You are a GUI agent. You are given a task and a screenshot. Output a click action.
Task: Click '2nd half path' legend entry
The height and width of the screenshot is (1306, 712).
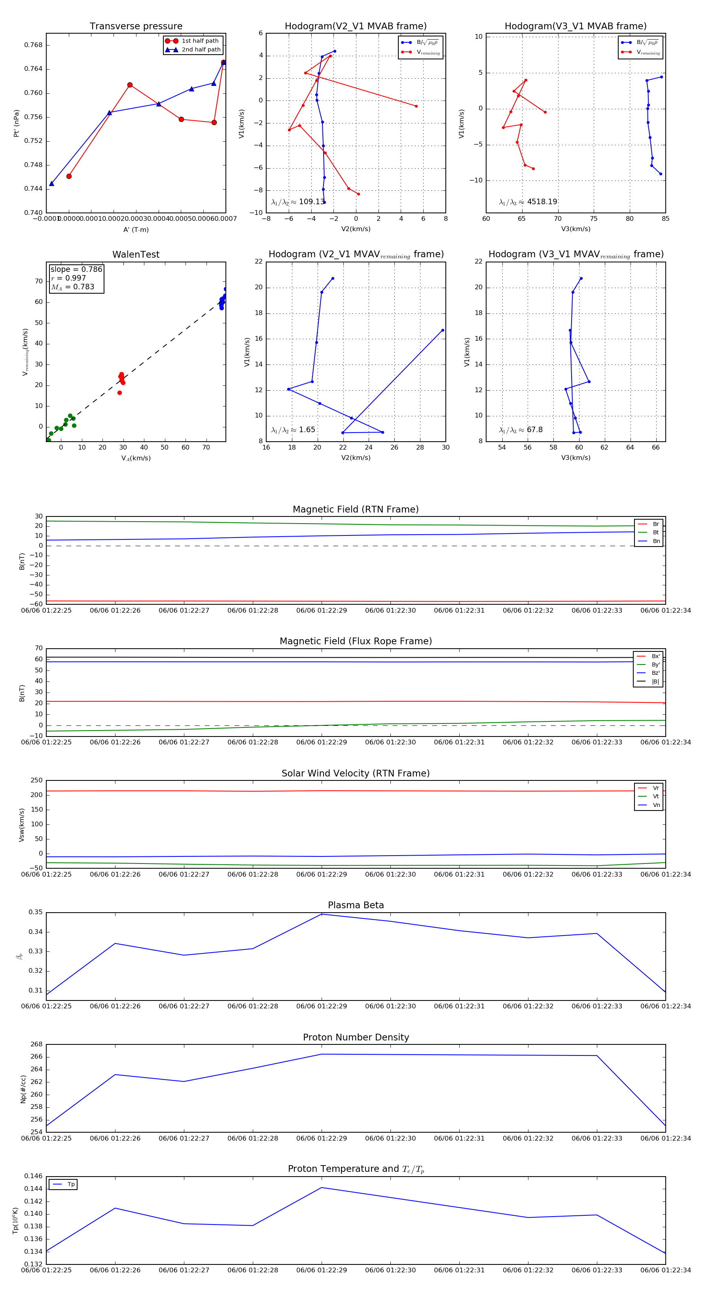pyautogui.click(x=193, y=50)
